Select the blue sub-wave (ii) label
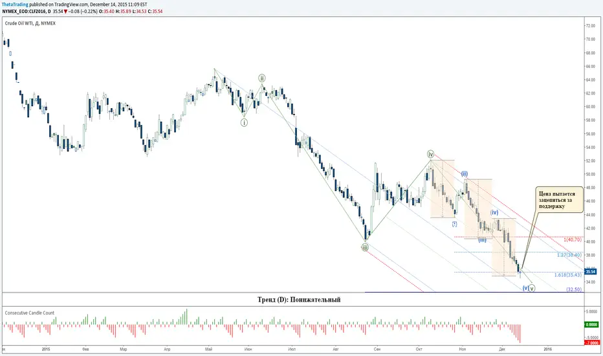The image size is (603, 356). (x=465, y=174)
